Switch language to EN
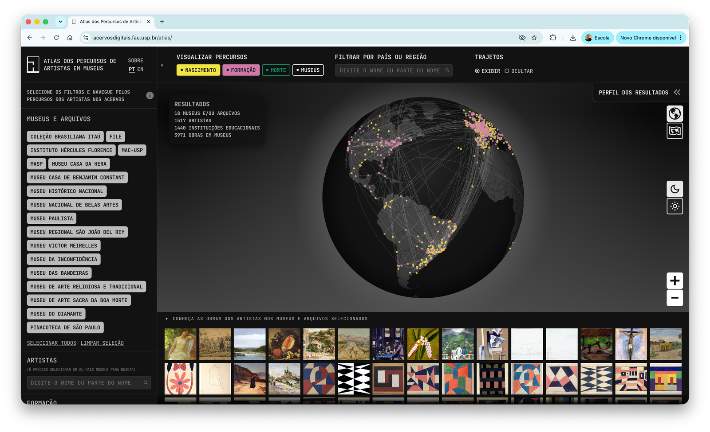This screenshot has width=710, height=432. click(140, 70)
